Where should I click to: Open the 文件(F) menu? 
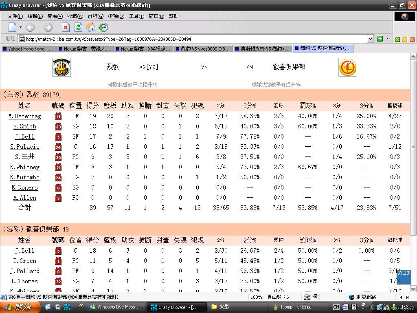pyautogui.click(x=15, y=16)
